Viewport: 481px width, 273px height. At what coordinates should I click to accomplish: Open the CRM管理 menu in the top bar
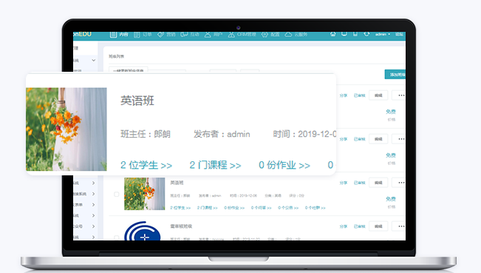click(x=242, y=34)
